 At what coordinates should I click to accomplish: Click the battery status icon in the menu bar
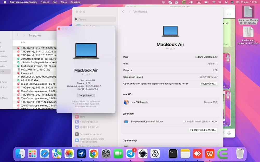coord(206,2)
